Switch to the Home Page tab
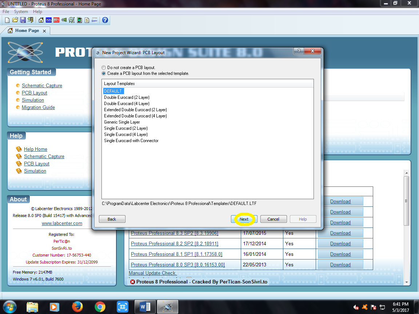Image resolution: width=419 pixels, height=314 pixels. 27,31
